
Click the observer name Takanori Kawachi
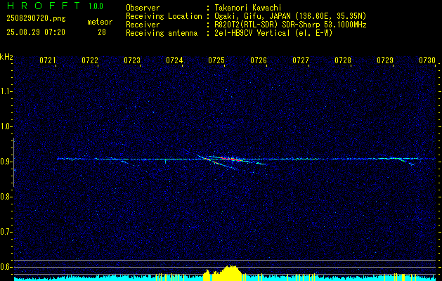248,8
